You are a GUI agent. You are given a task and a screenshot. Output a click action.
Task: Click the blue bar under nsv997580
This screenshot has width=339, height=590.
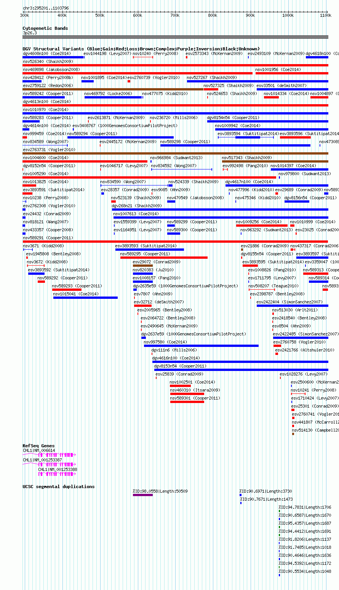[201, 346]
